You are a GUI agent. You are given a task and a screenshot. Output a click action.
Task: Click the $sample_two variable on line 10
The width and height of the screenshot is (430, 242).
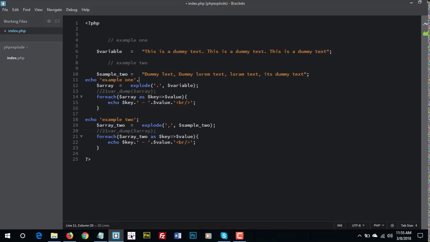112,74
